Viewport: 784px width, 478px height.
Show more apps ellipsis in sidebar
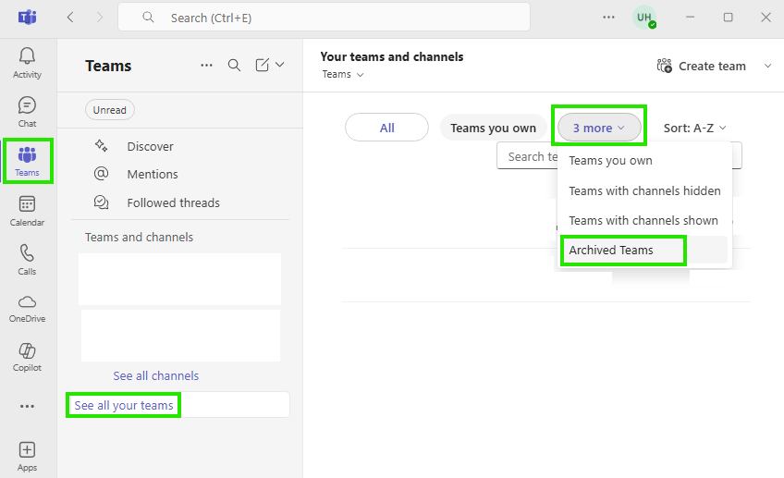27,407
